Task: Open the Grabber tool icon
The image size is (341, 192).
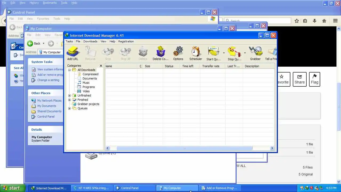Action: pos(255,53)
